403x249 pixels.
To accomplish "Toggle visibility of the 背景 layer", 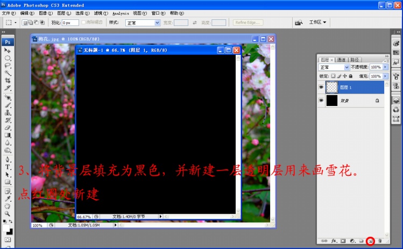I will pyautogui.click(x=322, y=101).
